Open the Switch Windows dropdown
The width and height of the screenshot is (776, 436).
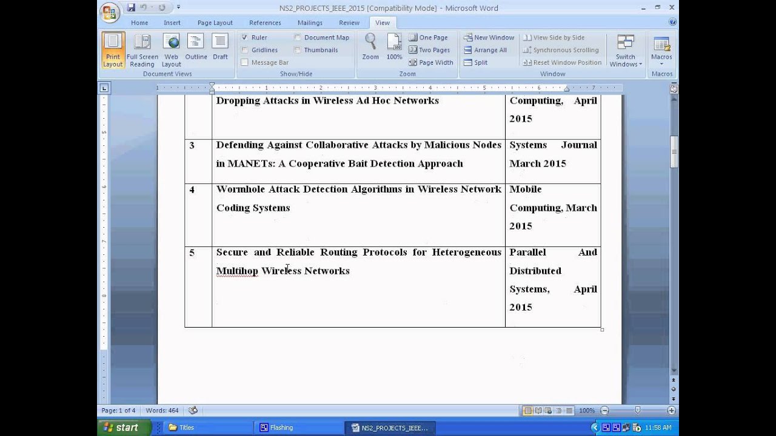tap(626, 50)
